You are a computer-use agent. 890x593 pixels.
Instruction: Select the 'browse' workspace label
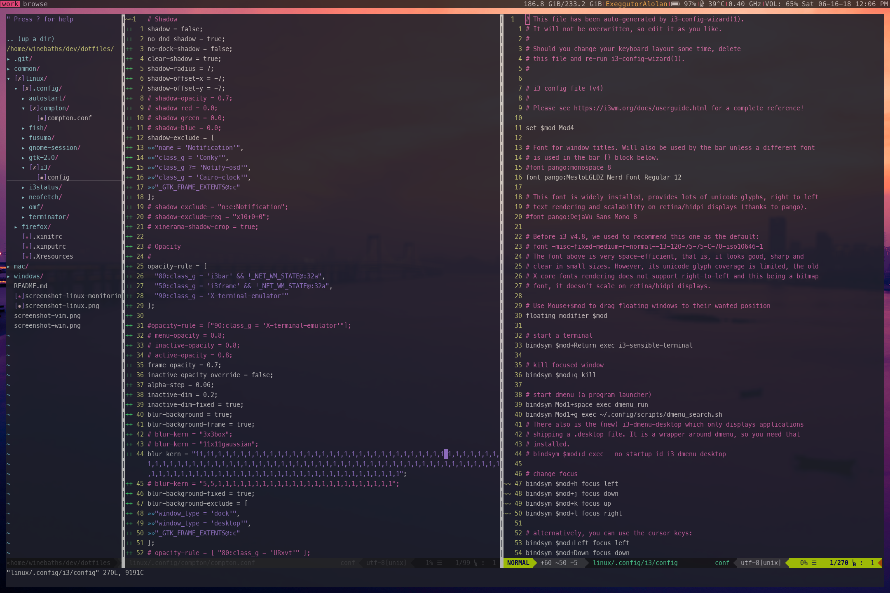(35, 4)
